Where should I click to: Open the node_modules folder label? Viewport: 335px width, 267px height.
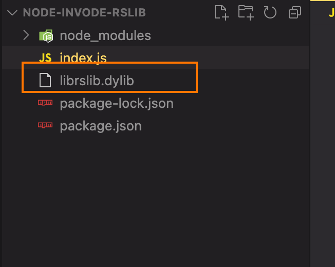[105, 35]
